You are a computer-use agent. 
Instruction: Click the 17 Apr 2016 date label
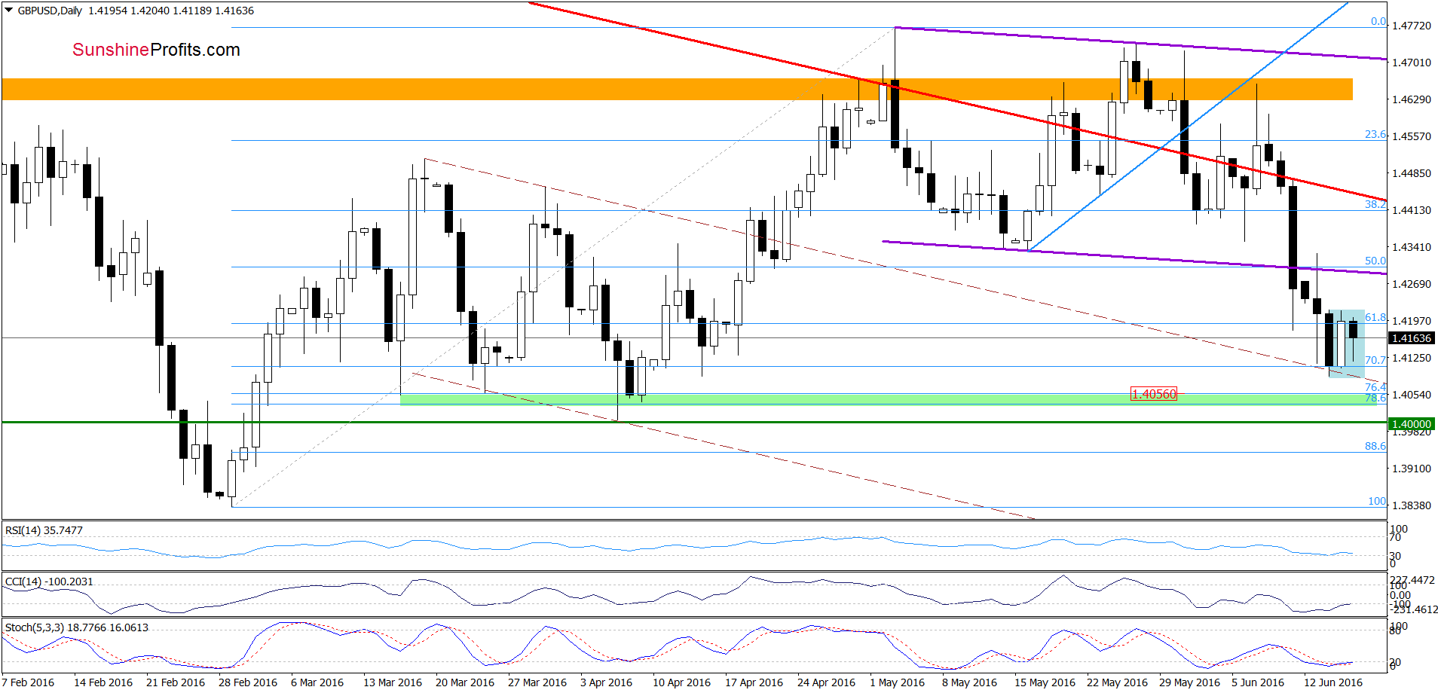(x=754, y=682)
